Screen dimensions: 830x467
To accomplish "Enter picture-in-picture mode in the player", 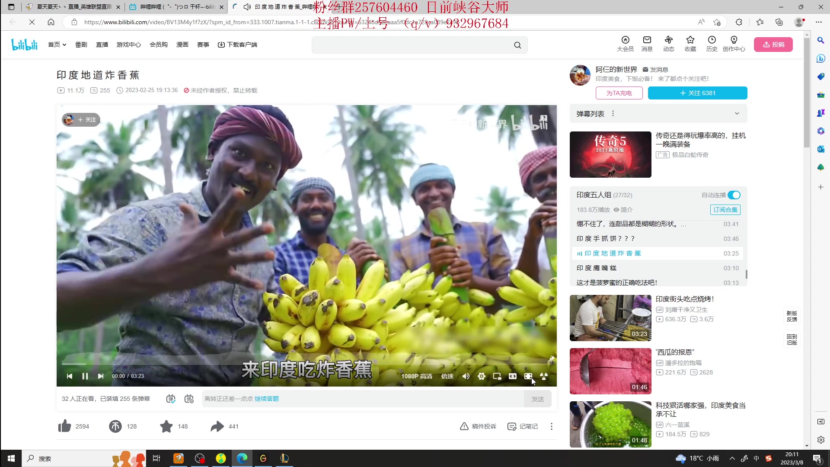I will 497,376.
